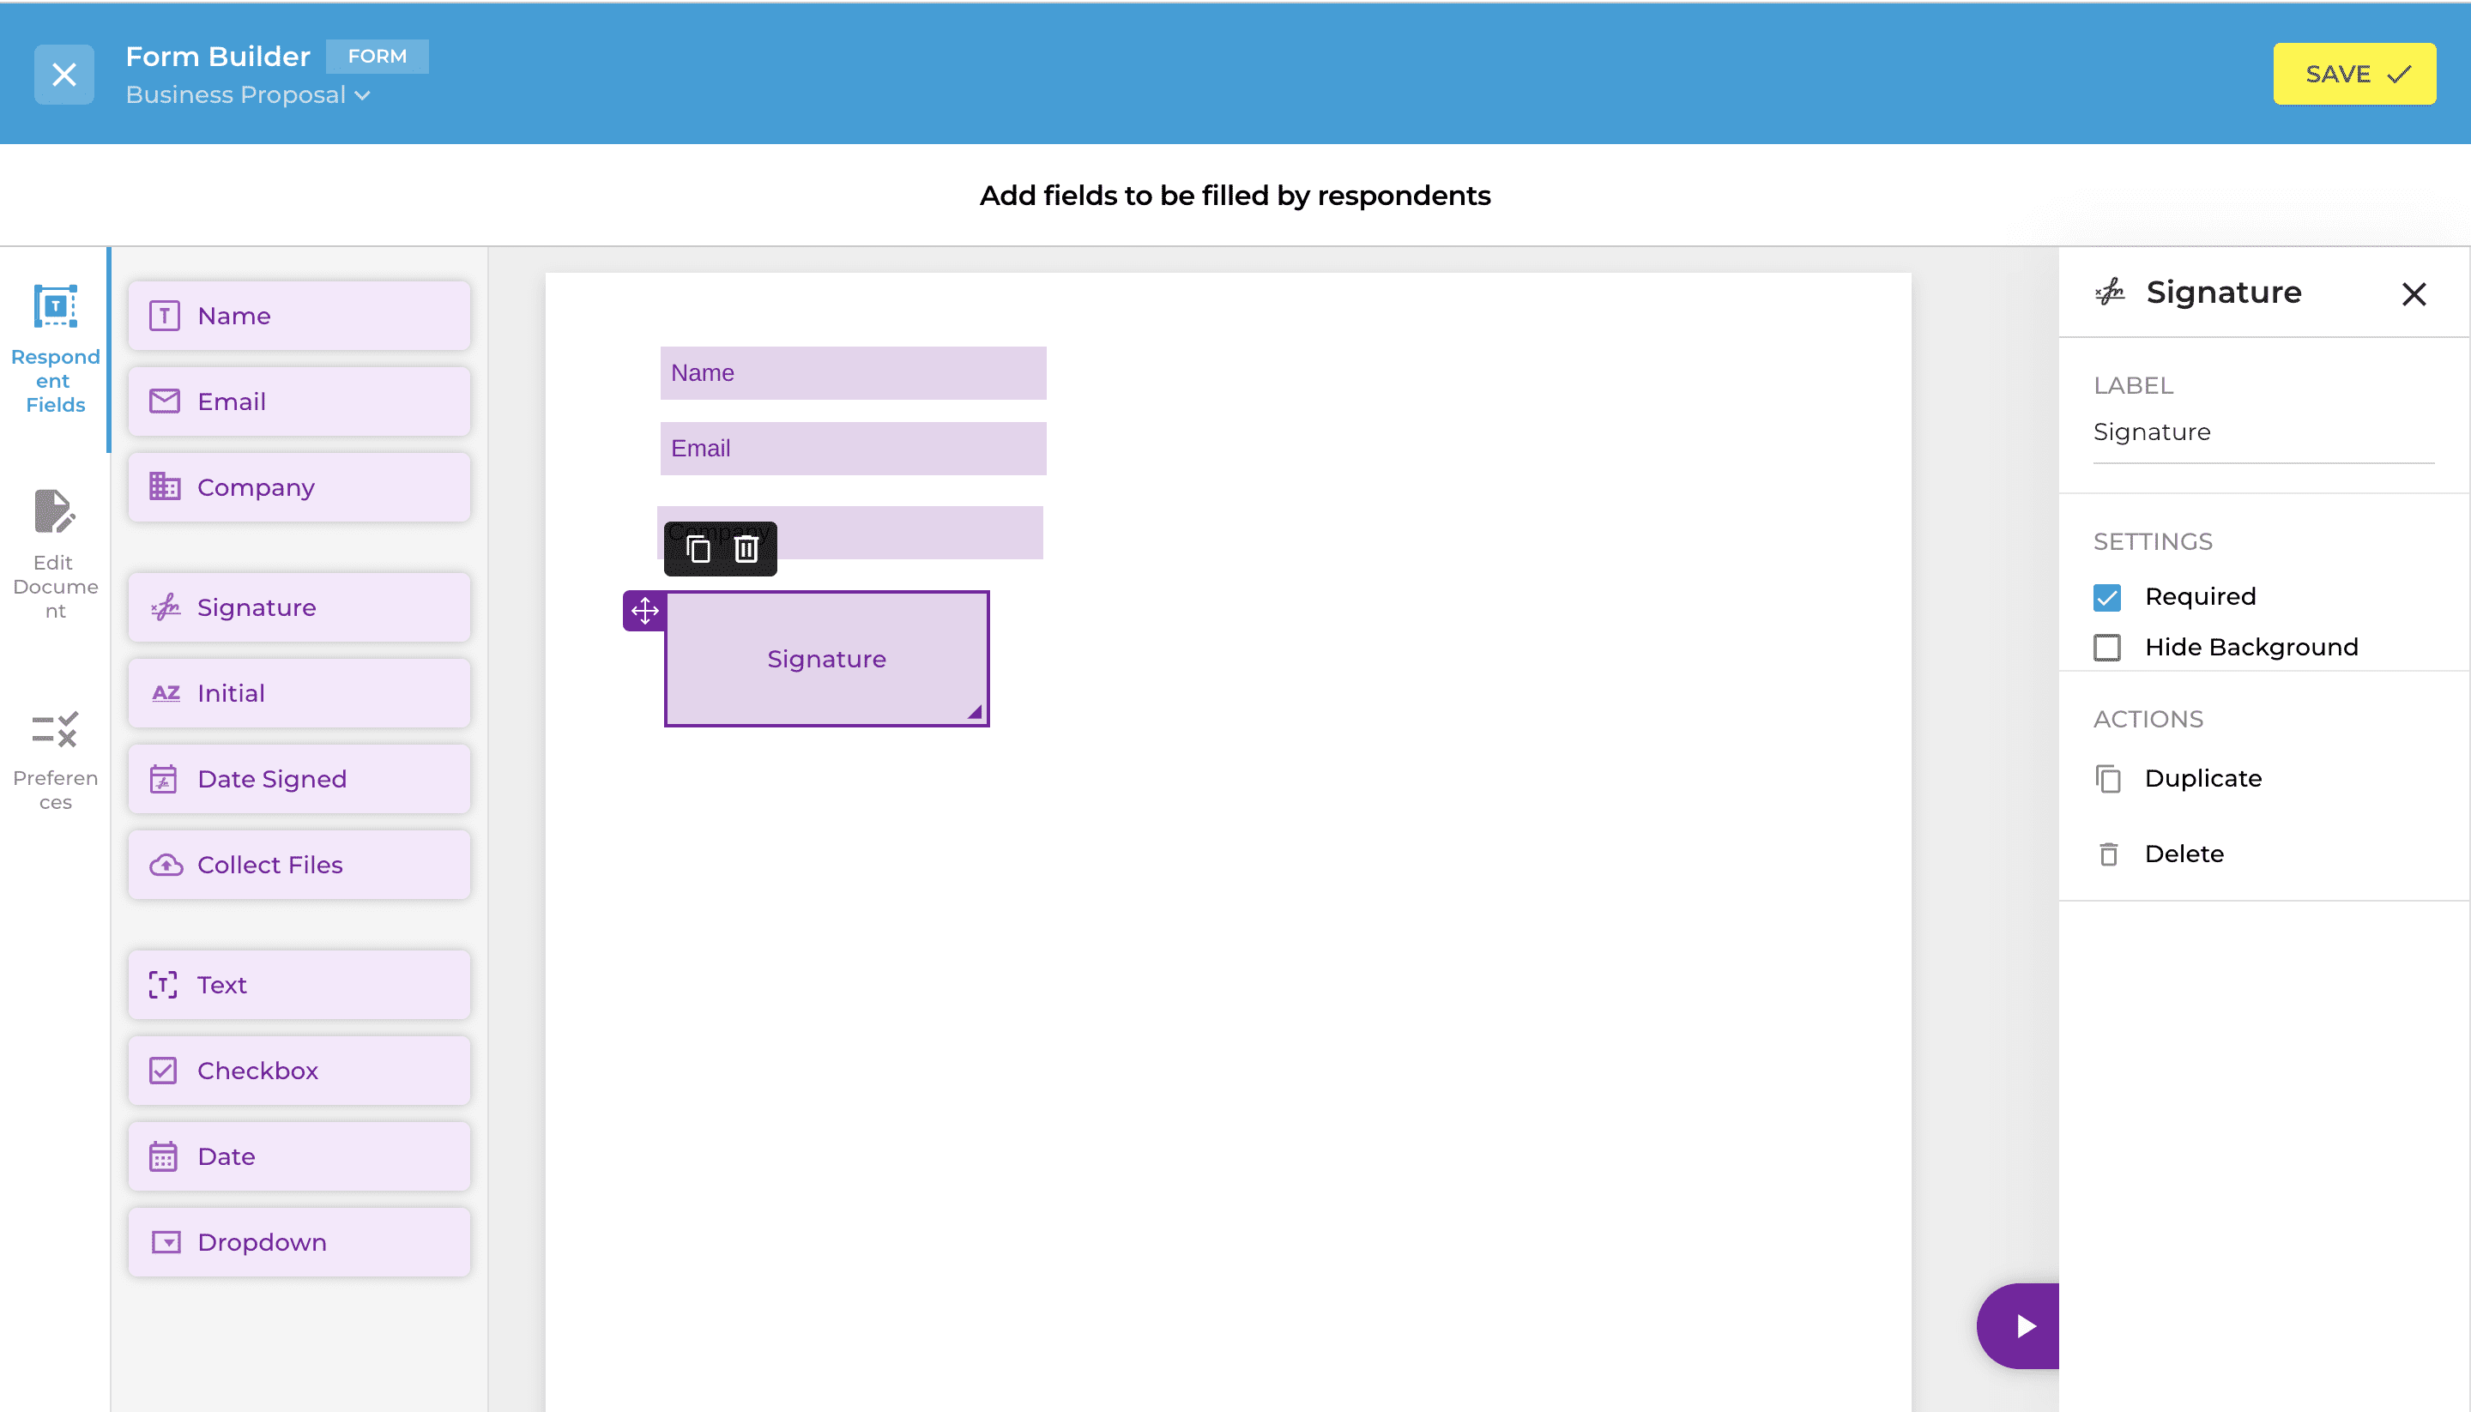Edit the Signature label input field
This screenshot has width=2471, height=1412.
coord(2263,432)
